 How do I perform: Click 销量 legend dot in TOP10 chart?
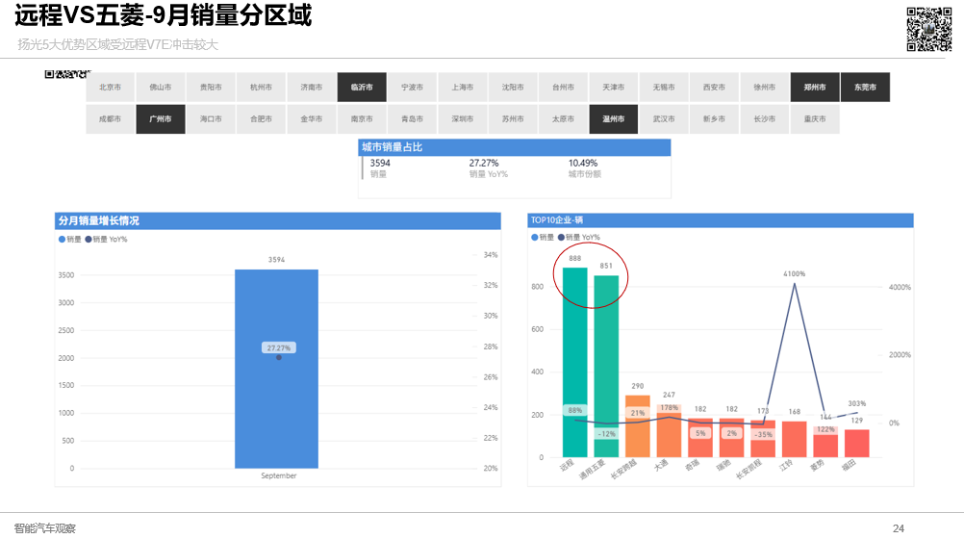[x=534, y=237]
